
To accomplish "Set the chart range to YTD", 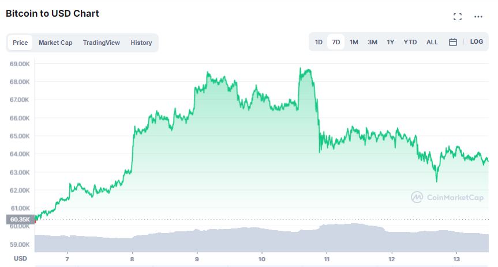I will [410, 42].
